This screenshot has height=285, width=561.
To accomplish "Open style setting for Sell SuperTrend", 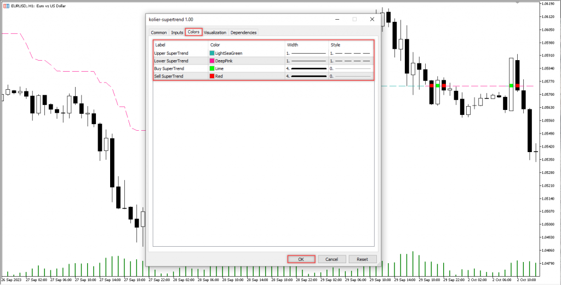I will pyautogui.click(x=351, y=76).
